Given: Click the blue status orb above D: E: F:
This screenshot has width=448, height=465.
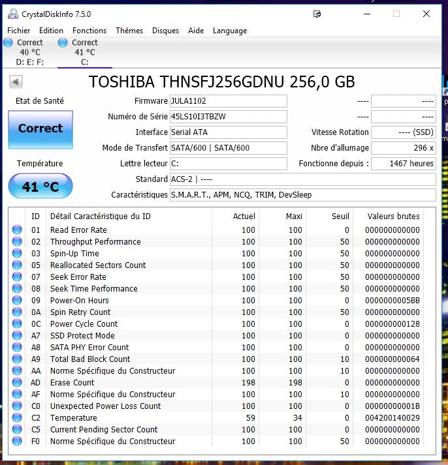Looking at the screenshot, I should [8, 42].
